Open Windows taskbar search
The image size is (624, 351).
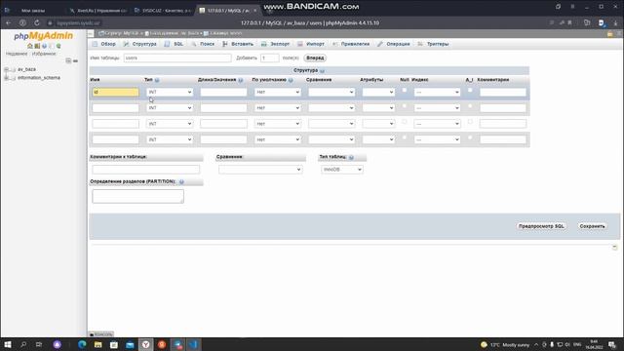[23, 344]
